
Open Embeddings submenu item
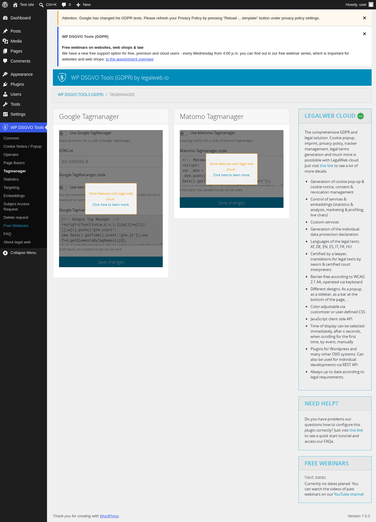[23, 196]
